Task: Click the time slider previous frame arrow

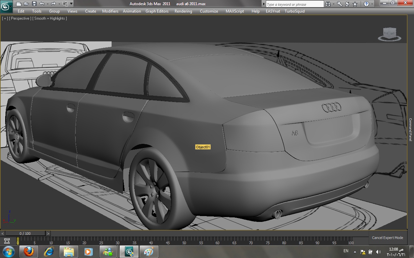Action: pyautogui.click(x=3, y=233)
